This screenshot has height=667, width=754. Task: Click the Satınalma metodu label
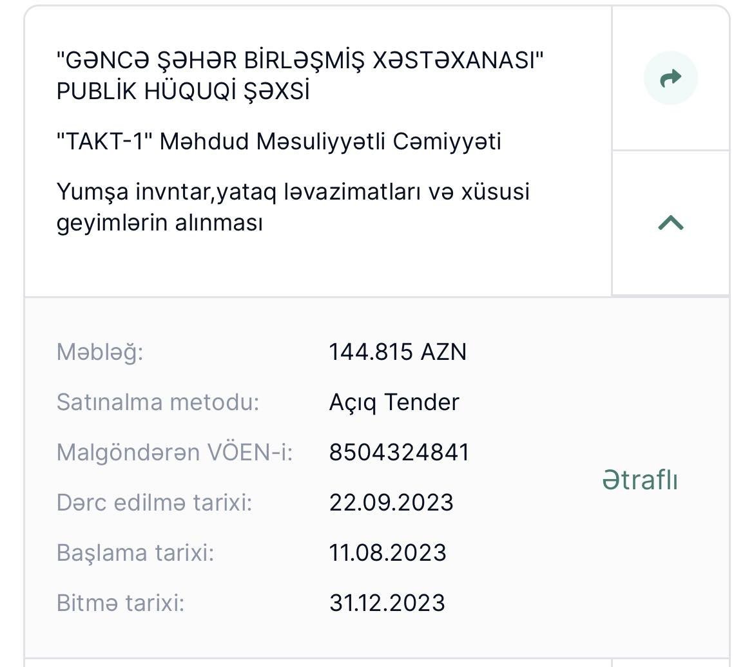click(x=158, y=402)
